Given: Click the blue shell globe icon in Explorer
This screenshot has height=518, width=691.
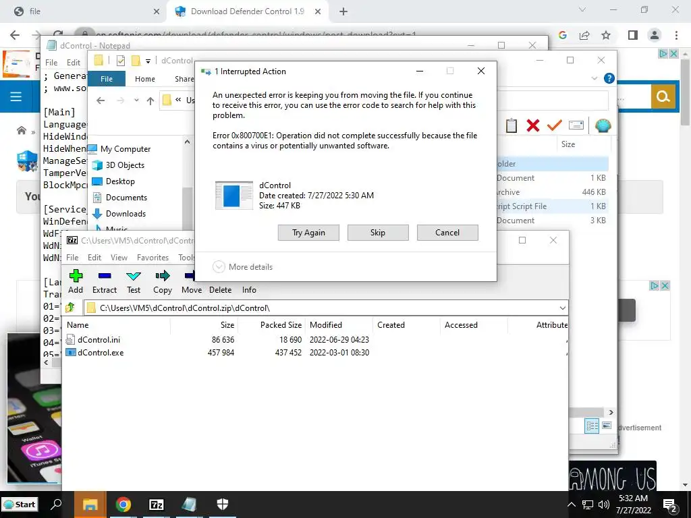Looking at the screenshot, I should tap(603, 126).
